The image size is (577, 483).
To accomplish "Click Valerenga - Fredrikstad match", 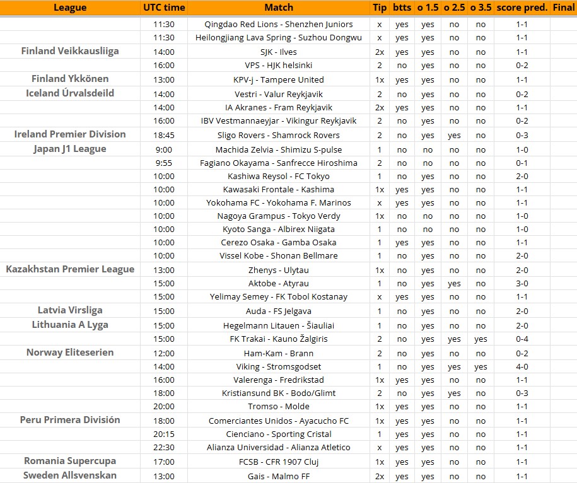I will click(279, 380).
